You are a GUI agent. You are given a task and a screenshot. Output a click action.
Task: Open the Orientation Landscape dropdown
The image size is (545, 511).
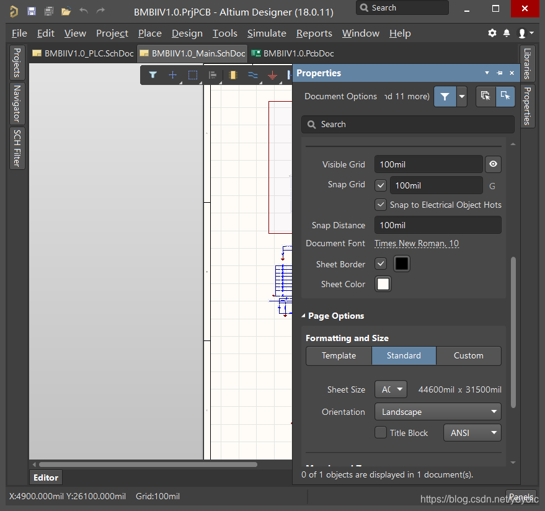tap(438, 412)
